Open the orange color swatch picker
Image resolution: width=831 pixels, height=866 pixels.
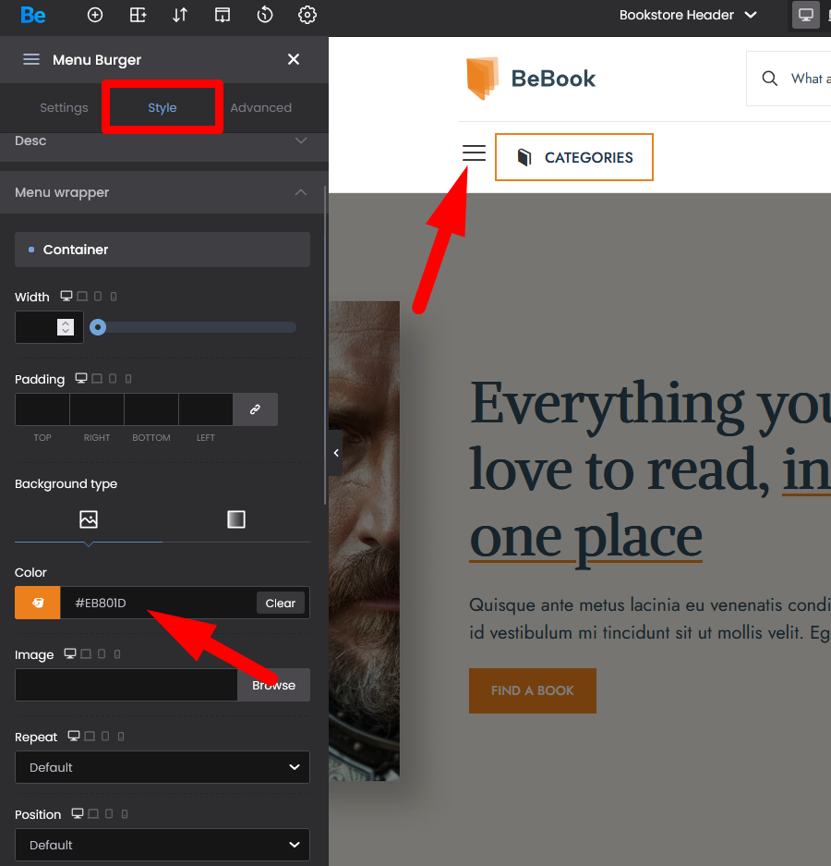click(38, 603)
